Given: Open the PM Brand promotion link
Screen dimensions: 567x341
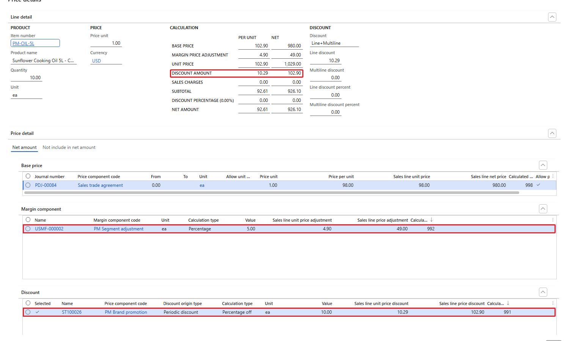Looking at the screenshot, I should pos(126,312).
